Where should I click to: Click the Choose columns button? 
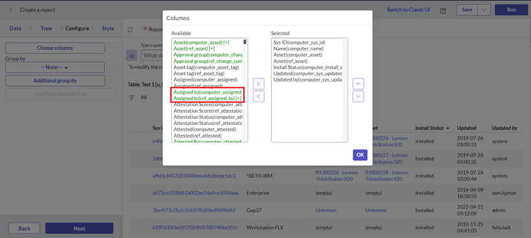[x=55, y=48]
